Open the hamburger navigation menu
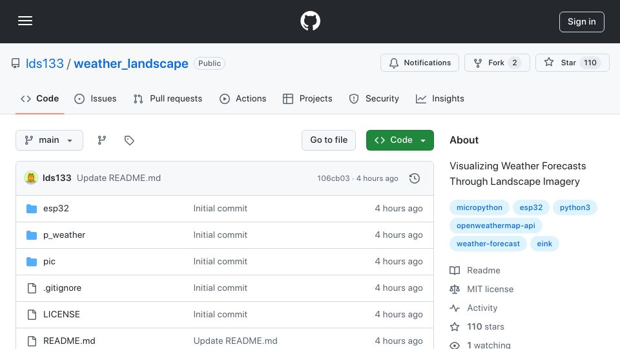 pos(25,21)
